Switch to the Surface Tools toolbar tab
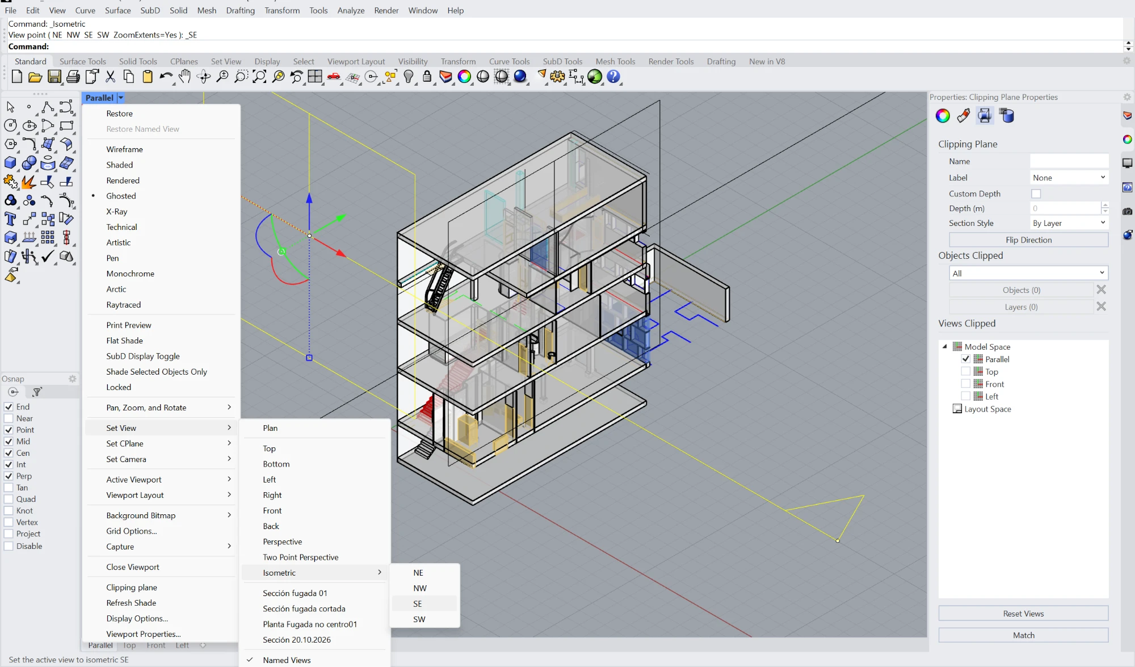 (x=83, y=61)
